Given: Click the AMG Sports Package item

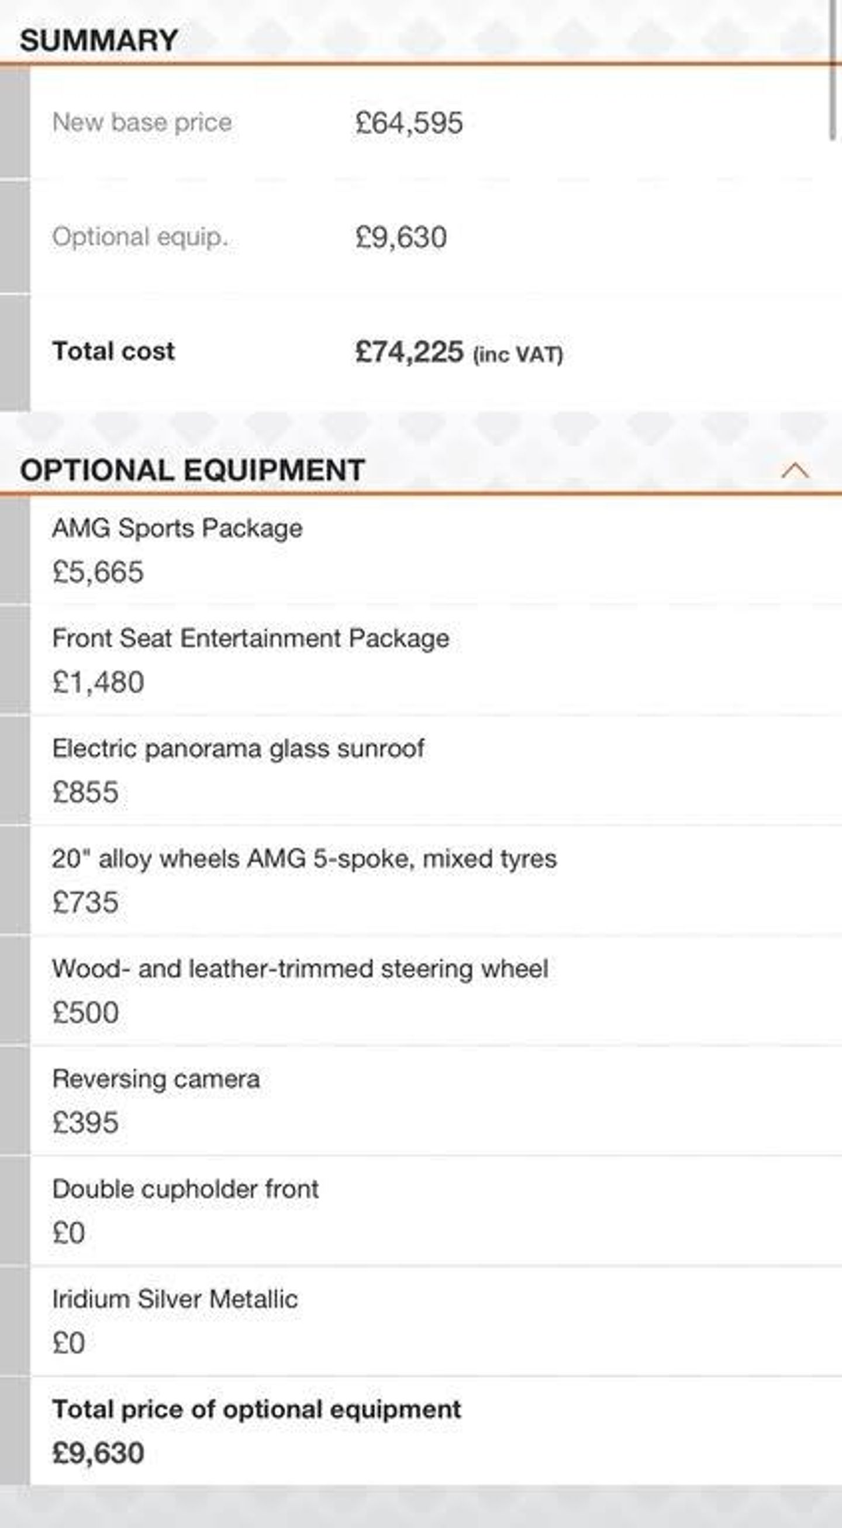Looking at the screenshot, I should 177,528.
